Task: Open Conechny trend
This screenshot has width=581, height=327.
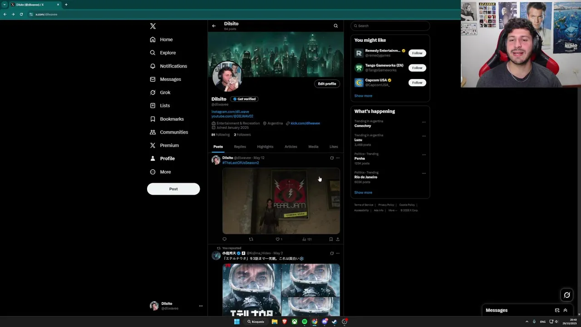Action: click(x=363, y=126)
